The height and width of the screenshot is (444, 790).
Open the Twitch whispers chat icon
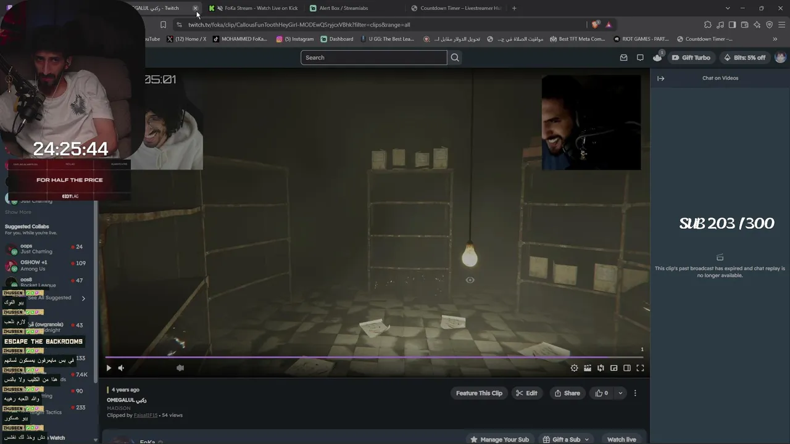point(640,57)
